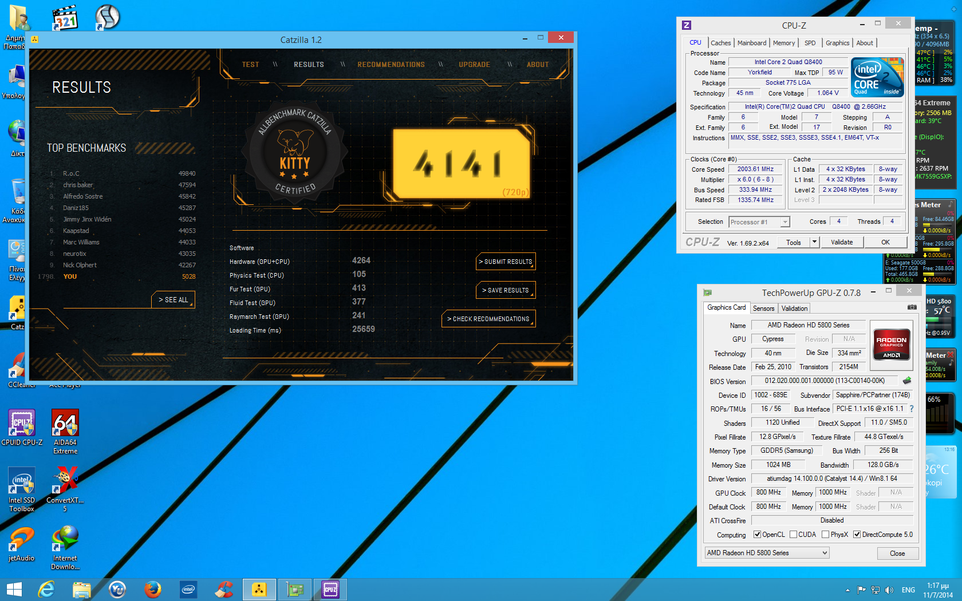The width and height of the screenshot is (962, 601).
Task: Toggle the DirectCompute 5.0 checkbox
Action: pos(857,535)
